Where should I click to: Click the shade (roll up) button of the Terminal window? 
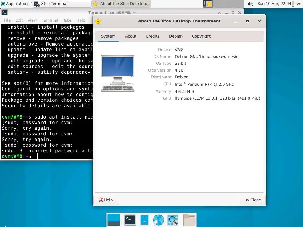219,12
